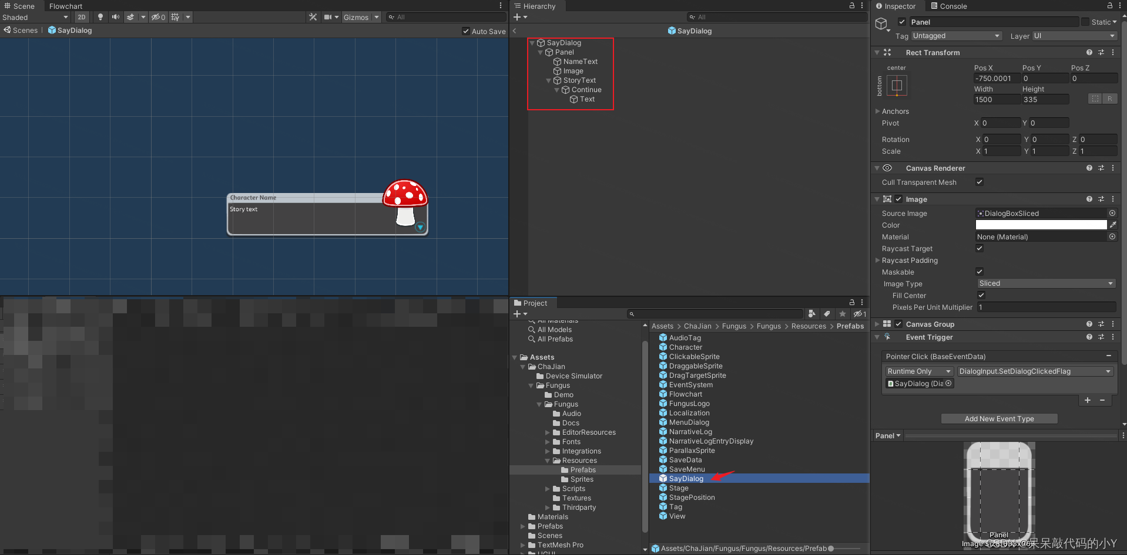The height and width of the screenshot is (555, 1127).
Task: Open Tag Untagged dropdown
Action: click(x=956, y=36)
